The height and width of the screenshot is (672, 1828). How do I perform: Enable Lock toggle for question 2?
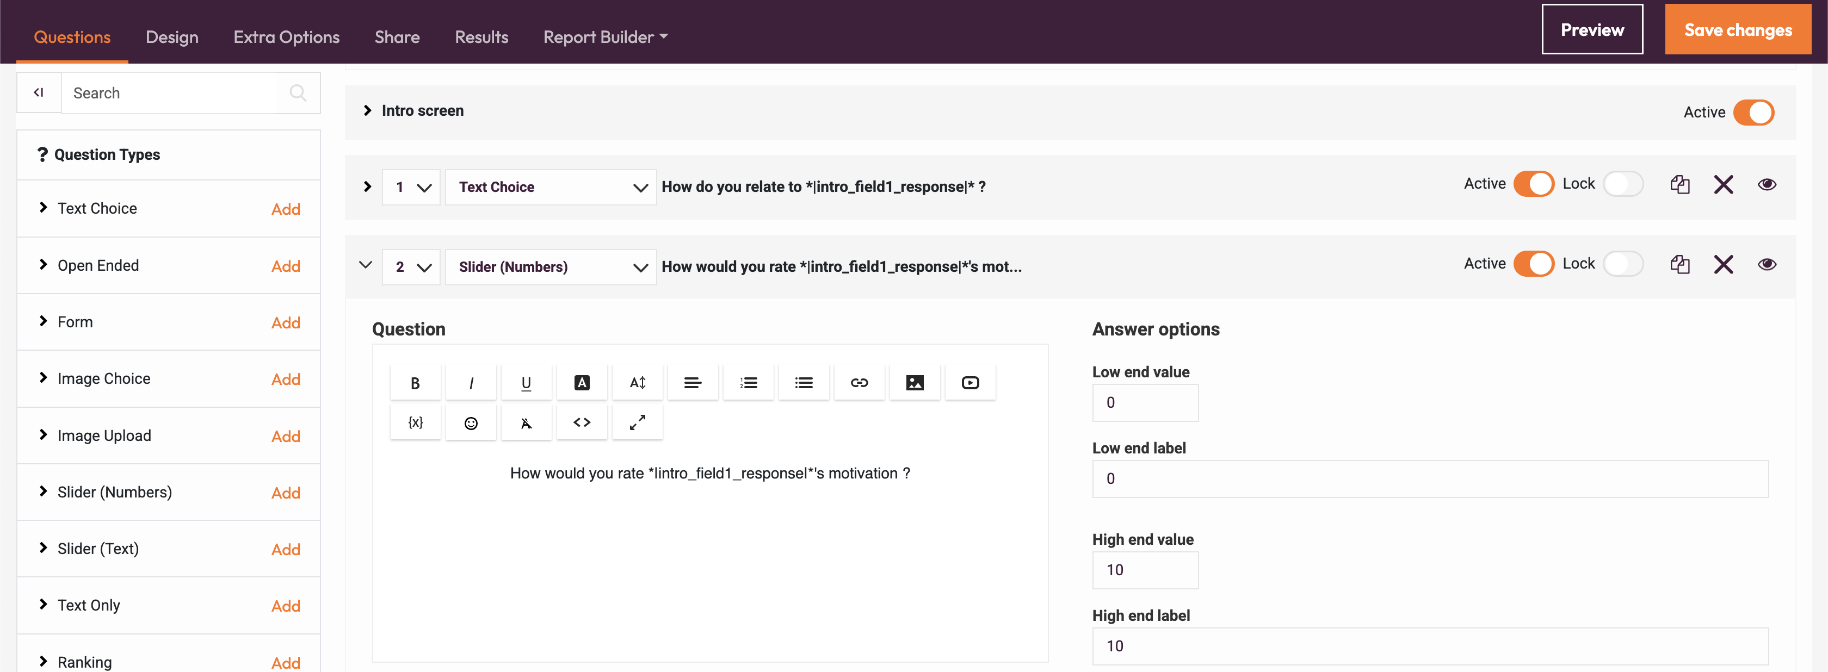[x=1622, y=264]
